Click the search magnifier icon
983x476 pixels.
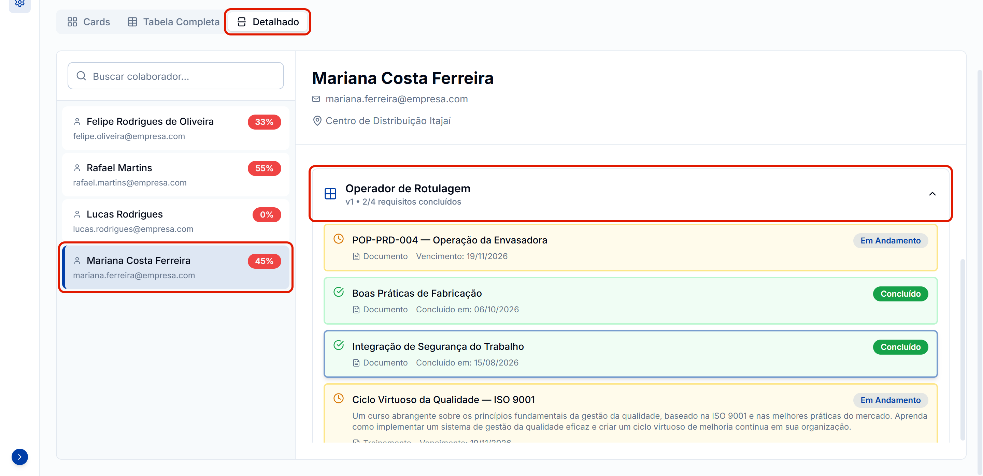pos(81,76)
